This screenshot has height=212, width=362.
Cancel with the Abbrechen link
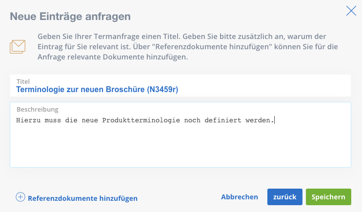click(240, 197)
